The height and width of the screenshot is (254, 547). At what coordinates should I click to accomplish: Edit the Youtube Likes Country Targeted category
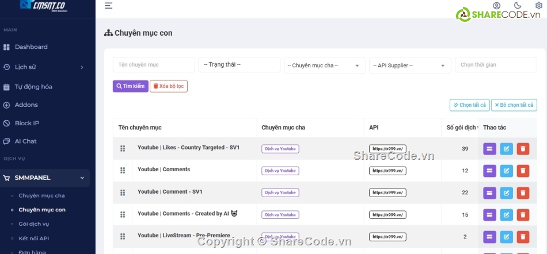pos(506,149)
